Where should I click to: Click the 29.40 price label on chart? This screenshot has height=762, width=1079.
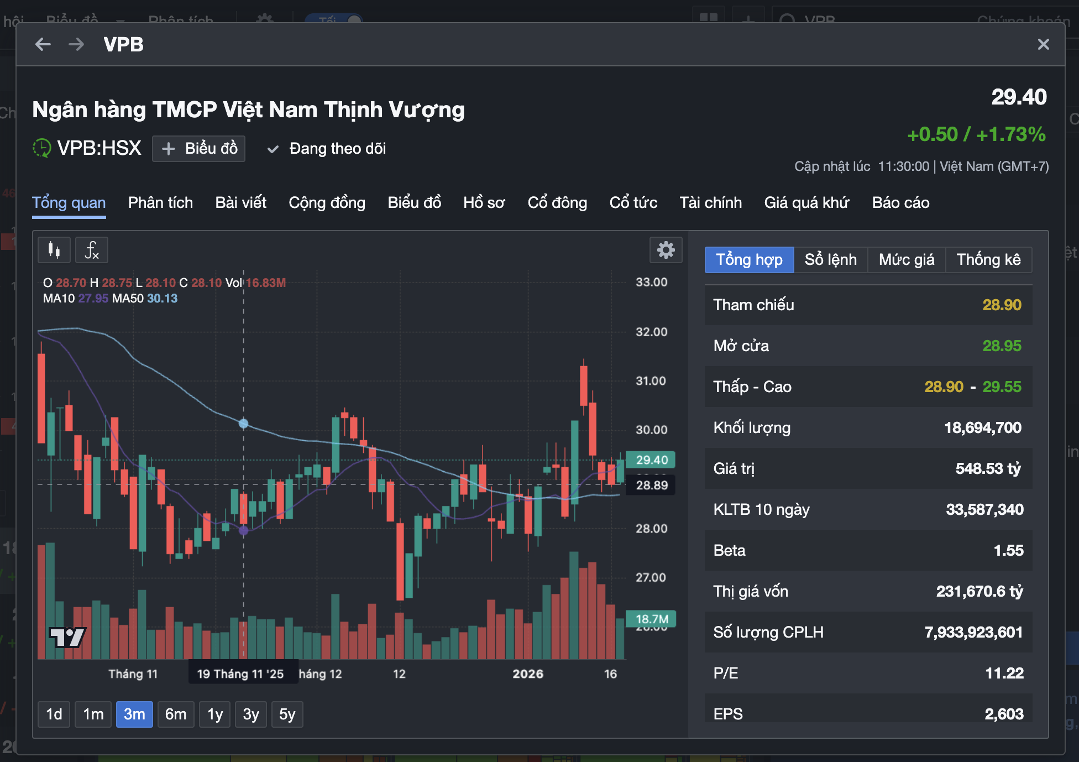tap(651, 460)
